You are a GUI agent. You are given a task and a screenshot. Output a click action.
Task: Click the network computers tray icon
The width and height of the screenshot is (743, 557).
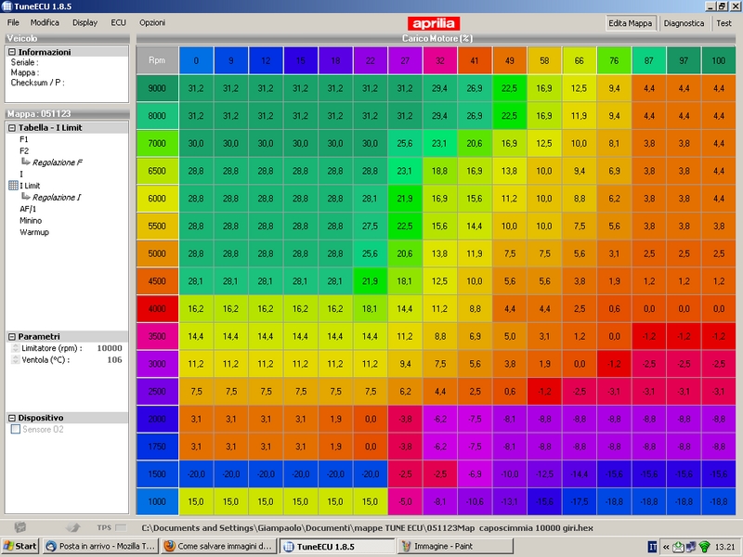click(691, 547)
